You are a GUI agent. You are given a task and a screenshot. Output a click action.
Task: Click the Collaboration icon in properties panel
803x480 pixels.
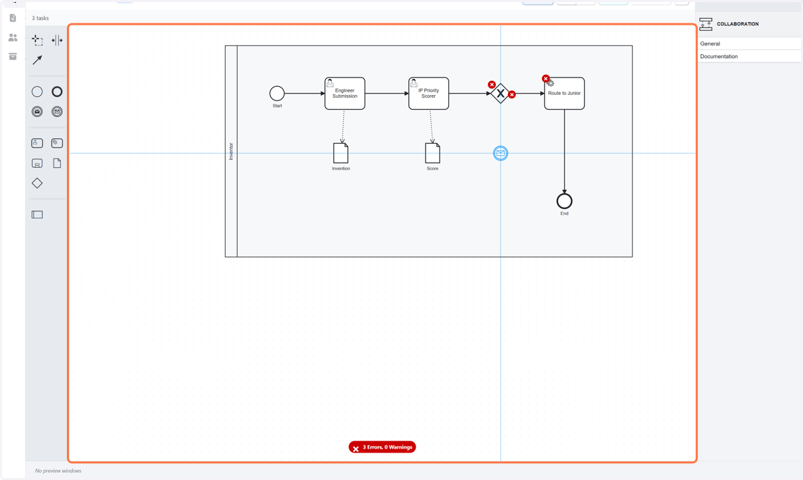[x=706, y=25]
